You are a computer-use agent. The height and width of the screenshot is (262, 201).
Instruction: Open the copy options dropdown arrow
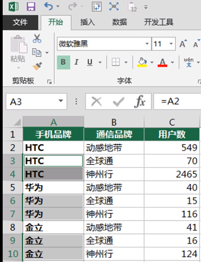(47, 53)
